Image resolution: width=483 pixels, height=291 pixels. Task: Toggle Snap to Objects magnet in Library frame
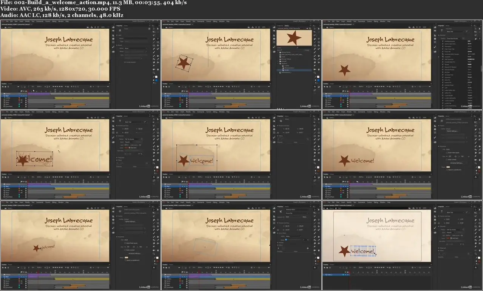(315, 86)
